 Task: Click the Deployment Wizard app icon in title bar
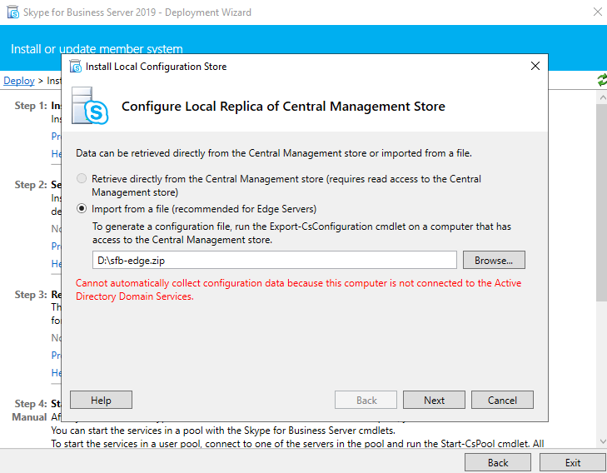tap(10, 12)
